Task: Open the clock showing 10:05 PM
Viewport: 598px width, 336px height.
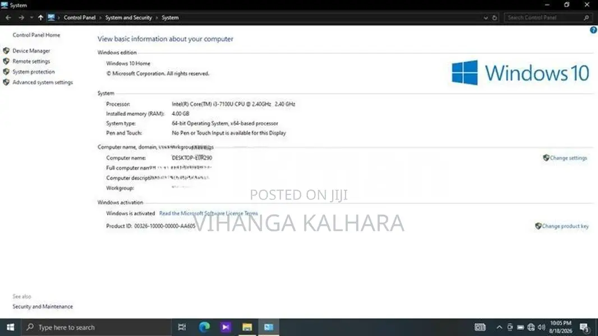Action: 560,327
